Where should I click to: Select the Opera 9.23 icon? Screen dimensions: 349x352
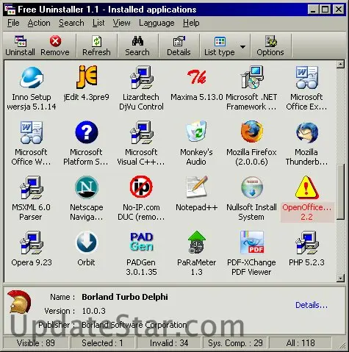pos(32,243)
